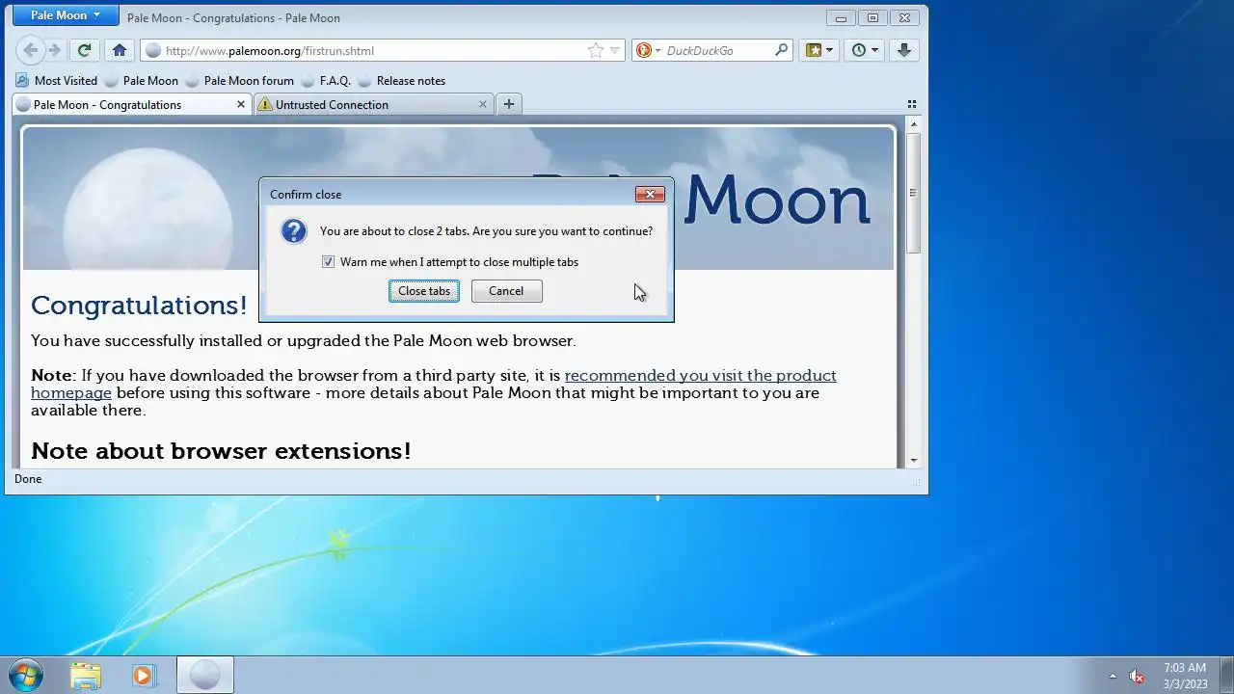The image size is (1234, 694).
Task: Show hidden system tray icons
Action: [x=1113, y=676]
